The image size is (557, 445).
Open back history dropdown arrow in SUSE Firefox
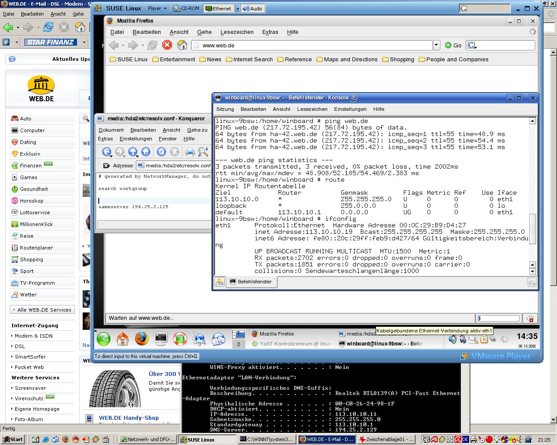123,45
